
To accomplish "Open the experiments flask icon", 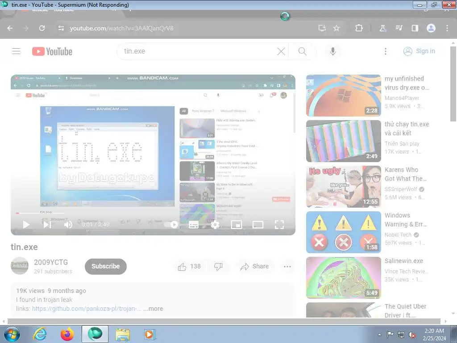I will [382, 28].
